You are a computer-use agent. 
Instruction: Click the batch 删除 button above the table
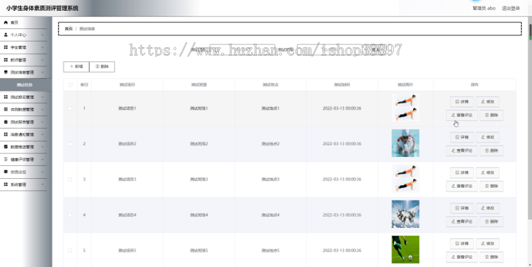102,66
